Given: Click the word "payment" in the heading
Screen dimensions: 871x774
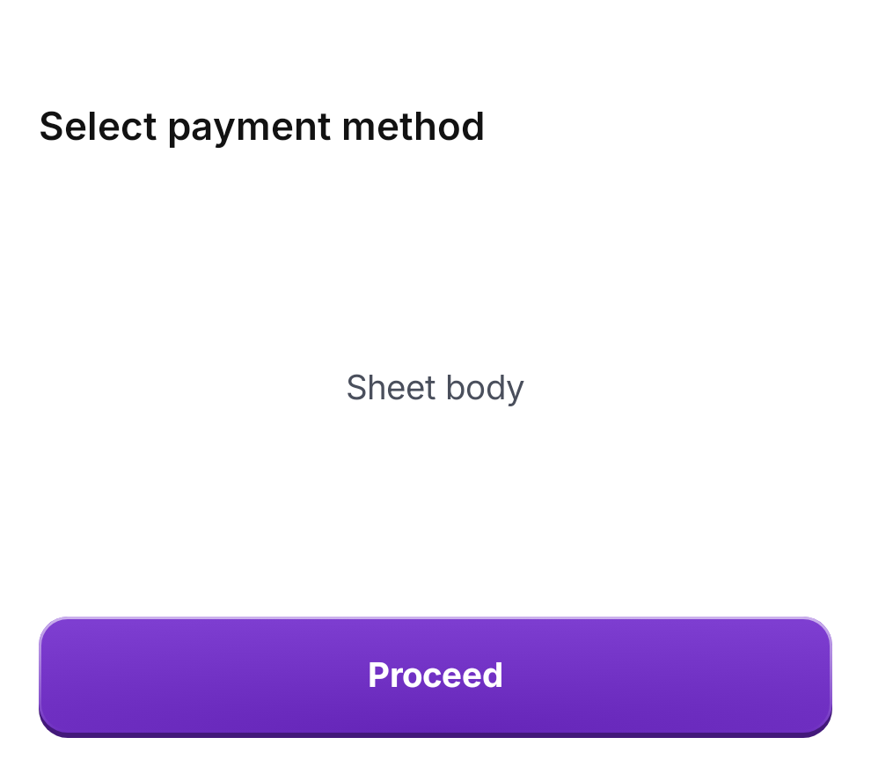Looking at the screenshot, I should (250, 129).
